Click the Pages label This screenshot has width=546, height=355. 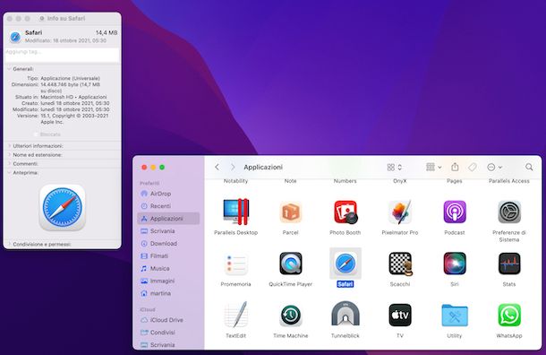point(455,181)
